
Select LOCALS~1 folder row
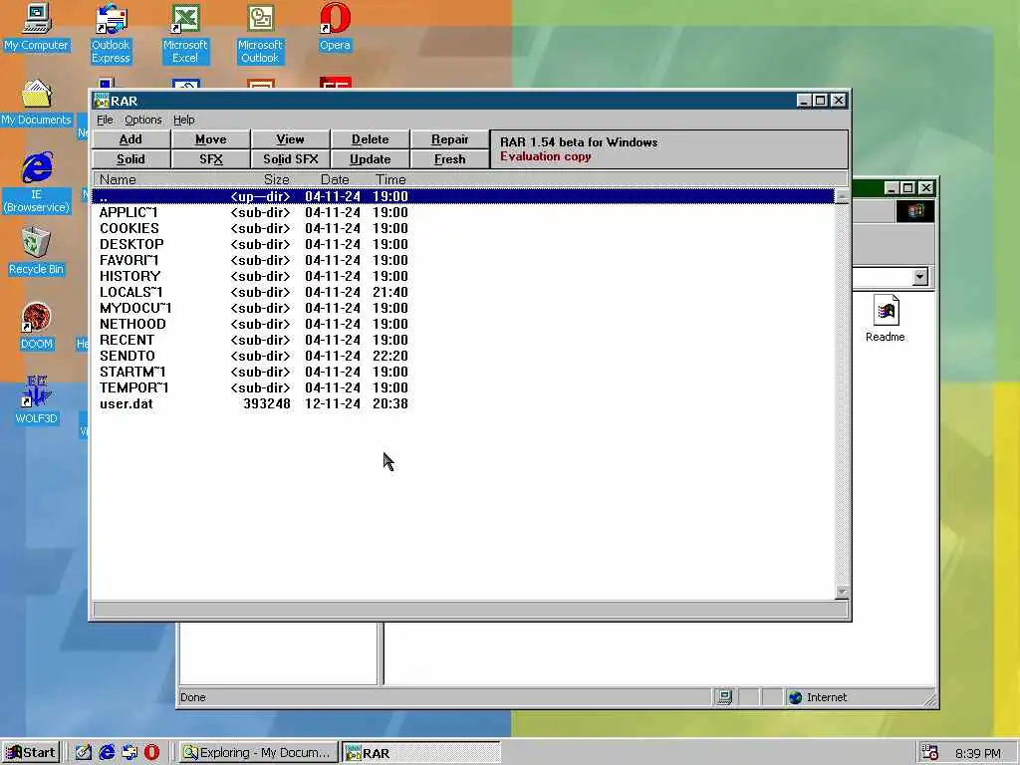[x=462, y=292]
